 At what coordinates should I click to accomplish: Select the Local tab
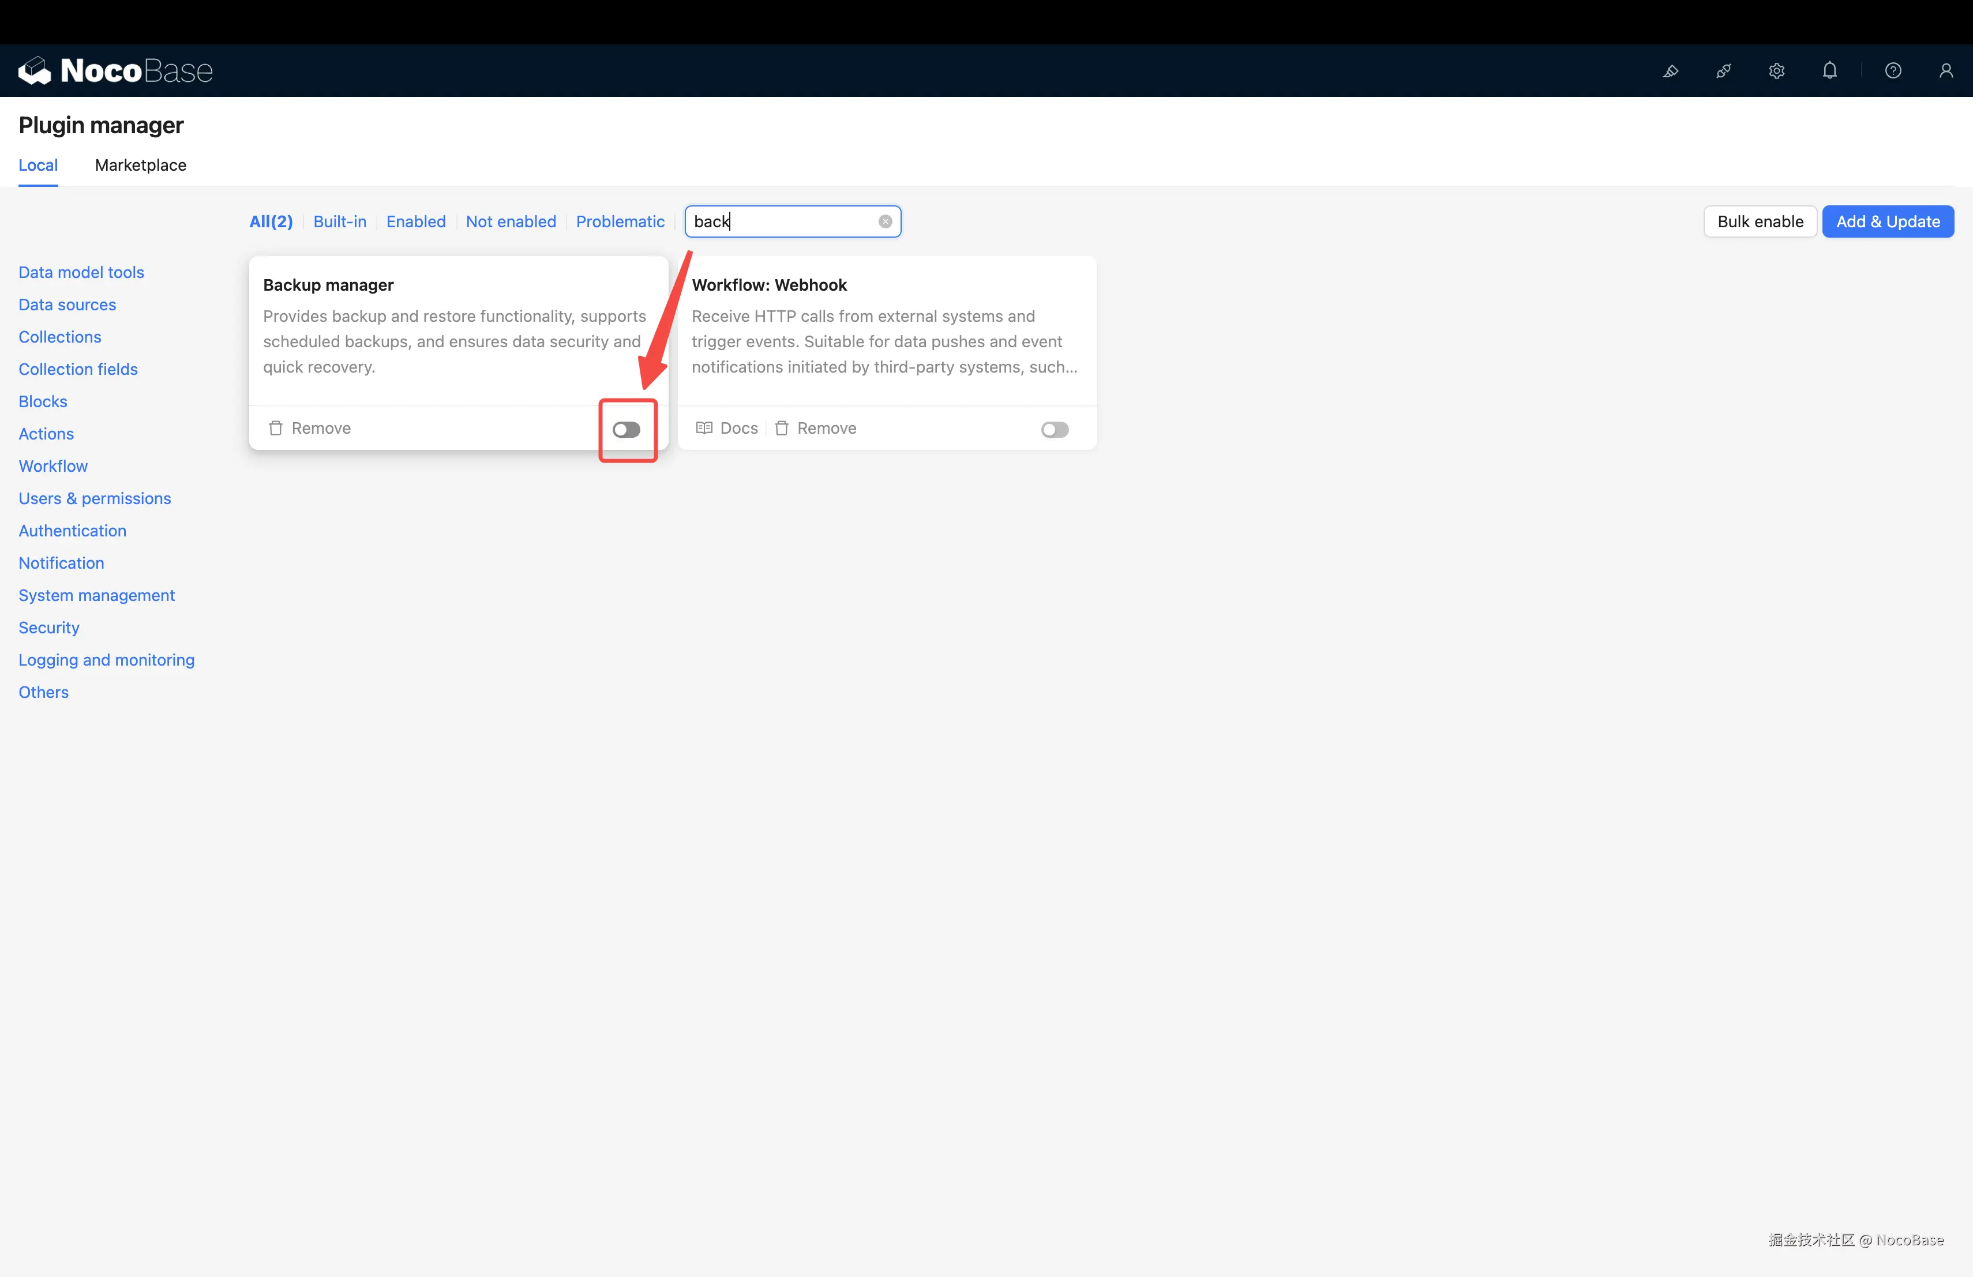tap(38, 165)
